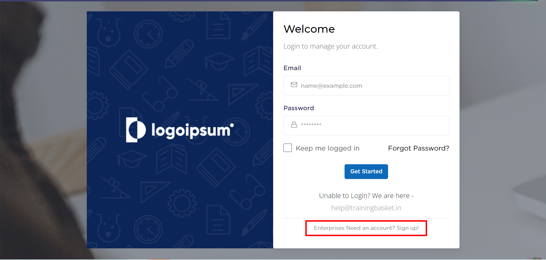Click the Password field label
The height and width of the screenshot is (260, 546).
pyautogui.click(x=298, y=108)
